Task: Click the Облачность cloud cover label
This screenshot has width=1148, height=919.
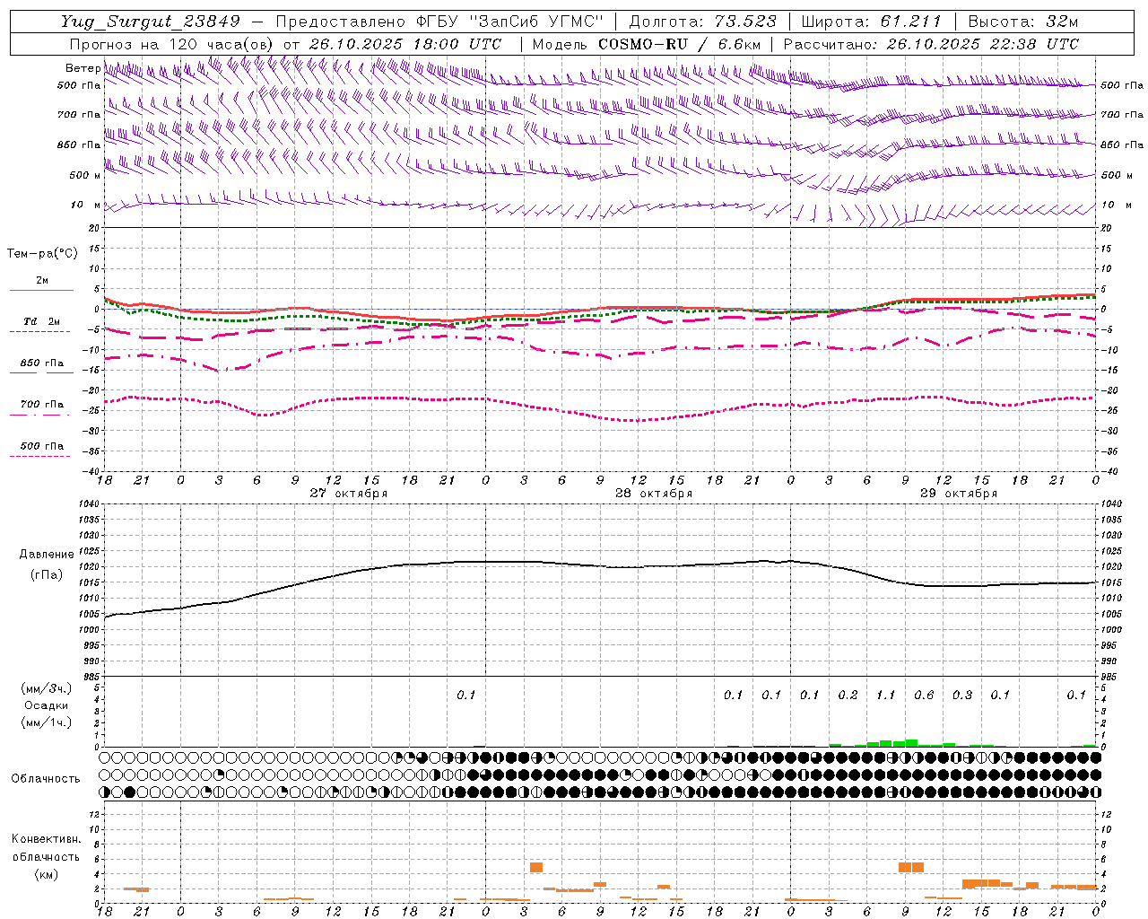Action: click(x=46, y=779)
